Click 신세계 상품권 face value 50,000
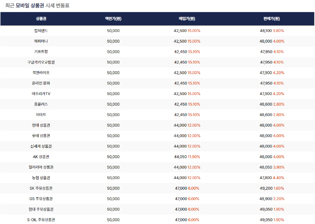315x224 pixels. (113, 146)
